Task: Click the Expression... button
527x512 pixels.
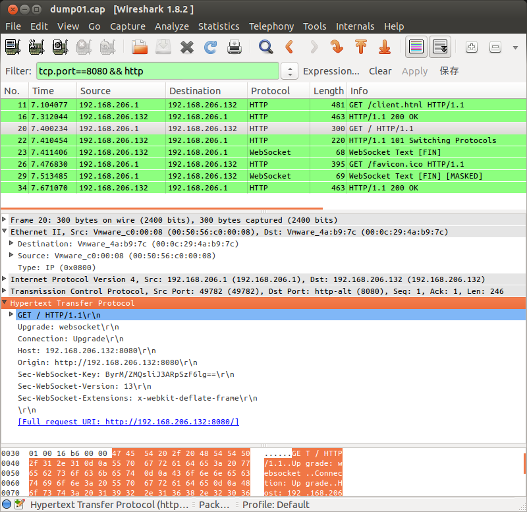Action: click(x=331, y=71)
